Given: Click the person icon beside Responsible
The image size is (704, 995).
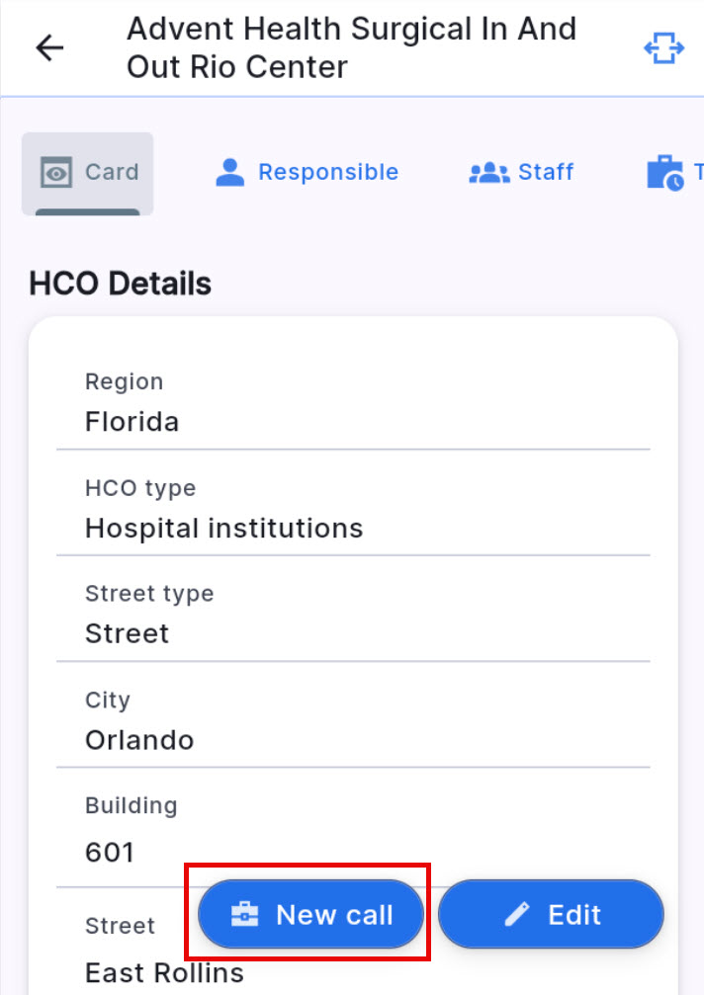Looking at the screenshot, I should click(230, 173).
